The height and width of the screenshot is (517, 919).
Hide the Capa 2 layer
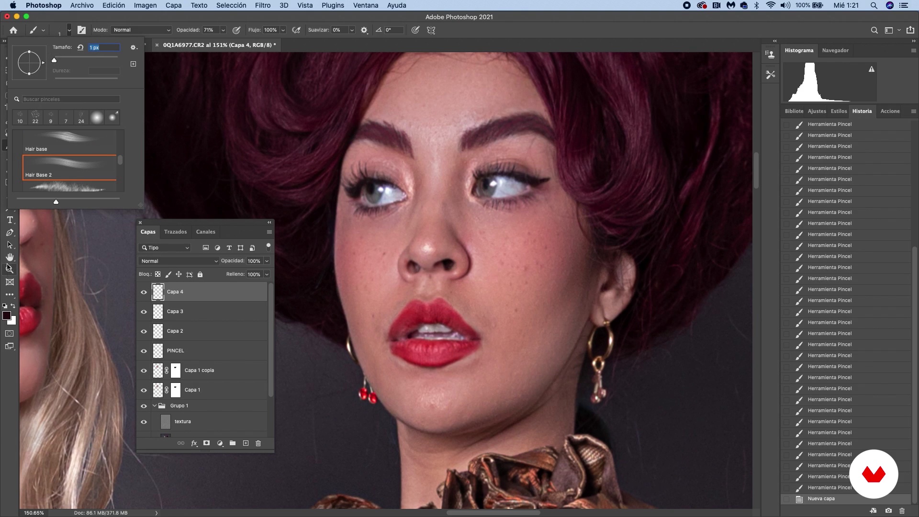(x=144, y=331)
